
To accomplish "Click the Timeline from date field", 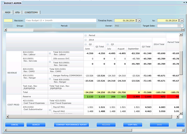I will (125, 21).
